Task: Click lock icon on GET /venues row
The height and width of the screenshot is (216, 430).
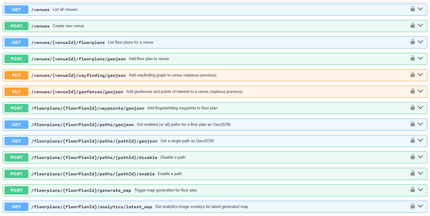Action: coord(412,9)
